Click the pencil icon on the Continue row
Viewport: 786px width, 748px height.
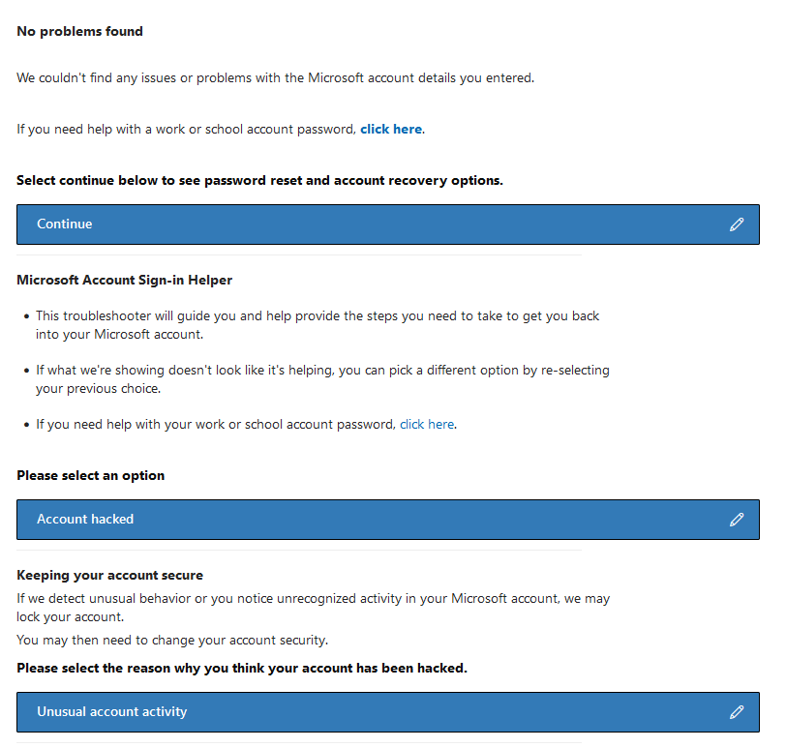(x=737, y=224)
